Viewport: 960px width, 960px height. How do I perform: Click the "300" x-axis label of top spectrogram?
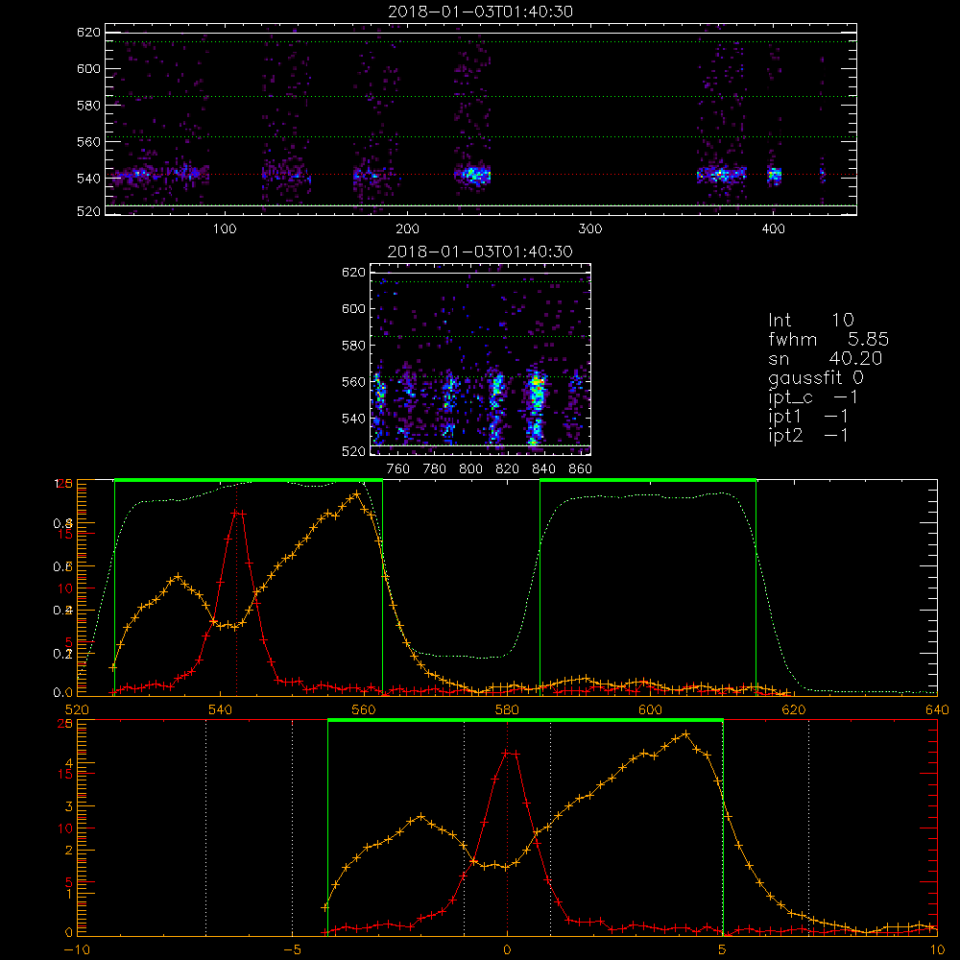tap(590, 229)
